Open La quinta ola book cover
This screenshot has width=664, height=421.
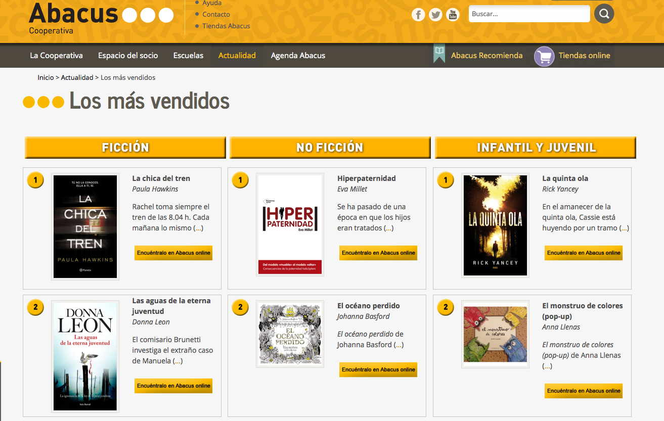click(495, 225)
